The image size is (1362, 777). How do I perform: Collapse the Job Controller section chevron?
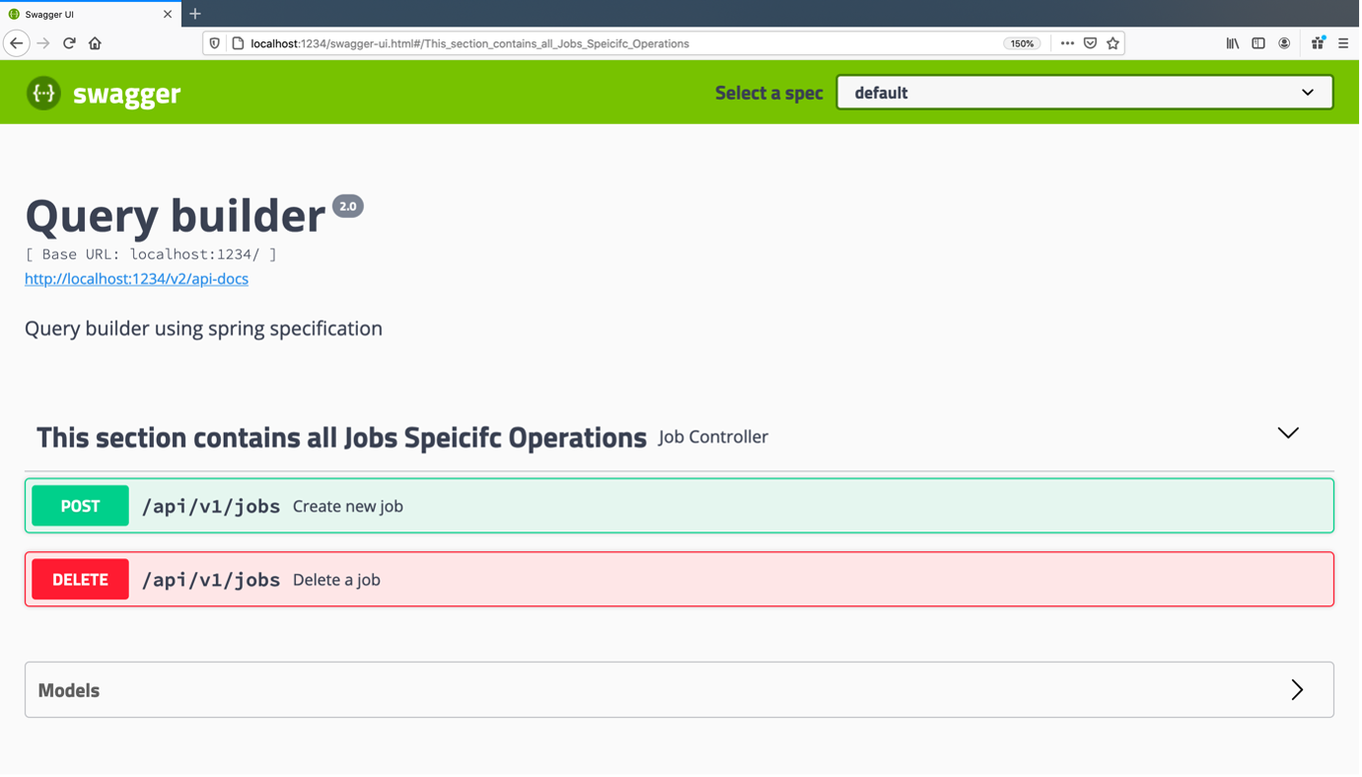(1288, 433)
